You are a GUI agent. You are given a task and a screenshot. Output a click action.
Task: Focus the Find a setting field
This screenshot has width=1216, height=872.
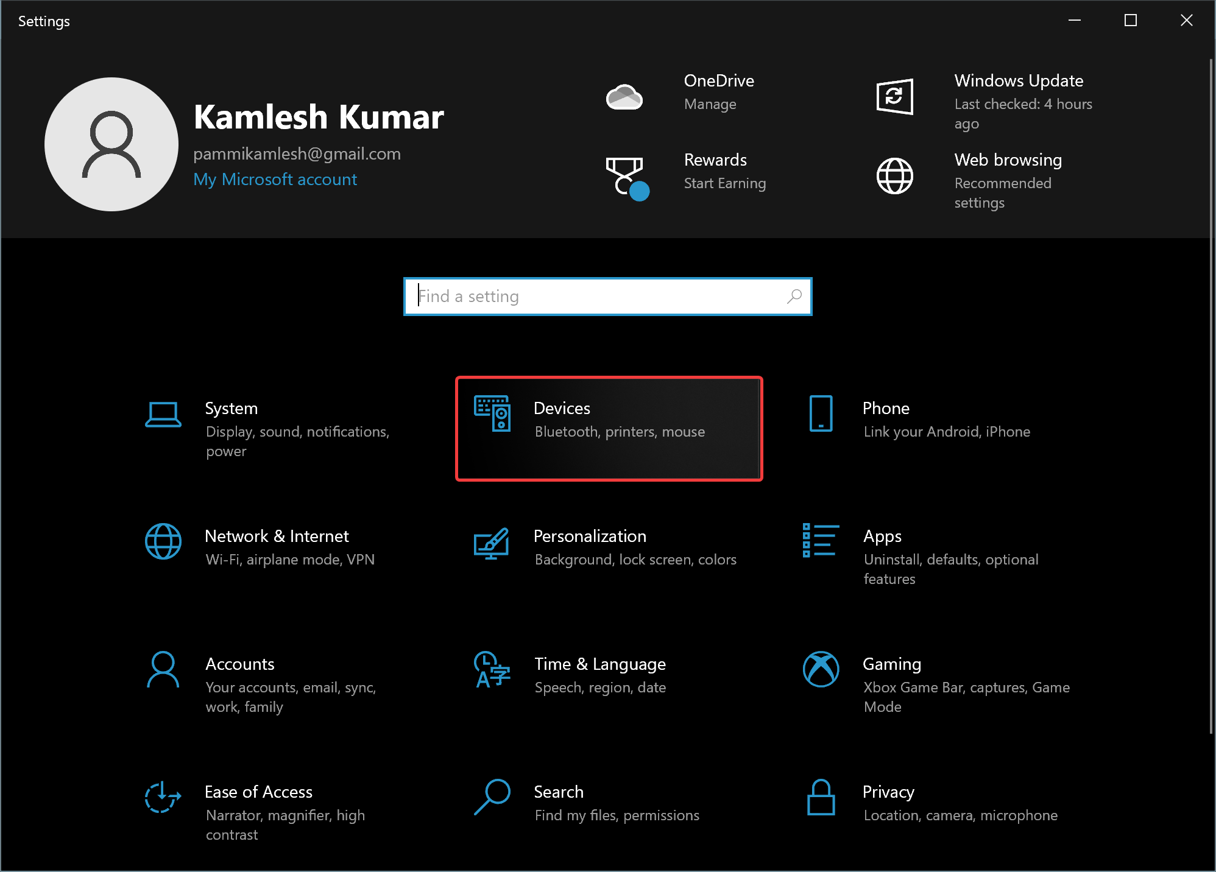[x=607, y=297]
